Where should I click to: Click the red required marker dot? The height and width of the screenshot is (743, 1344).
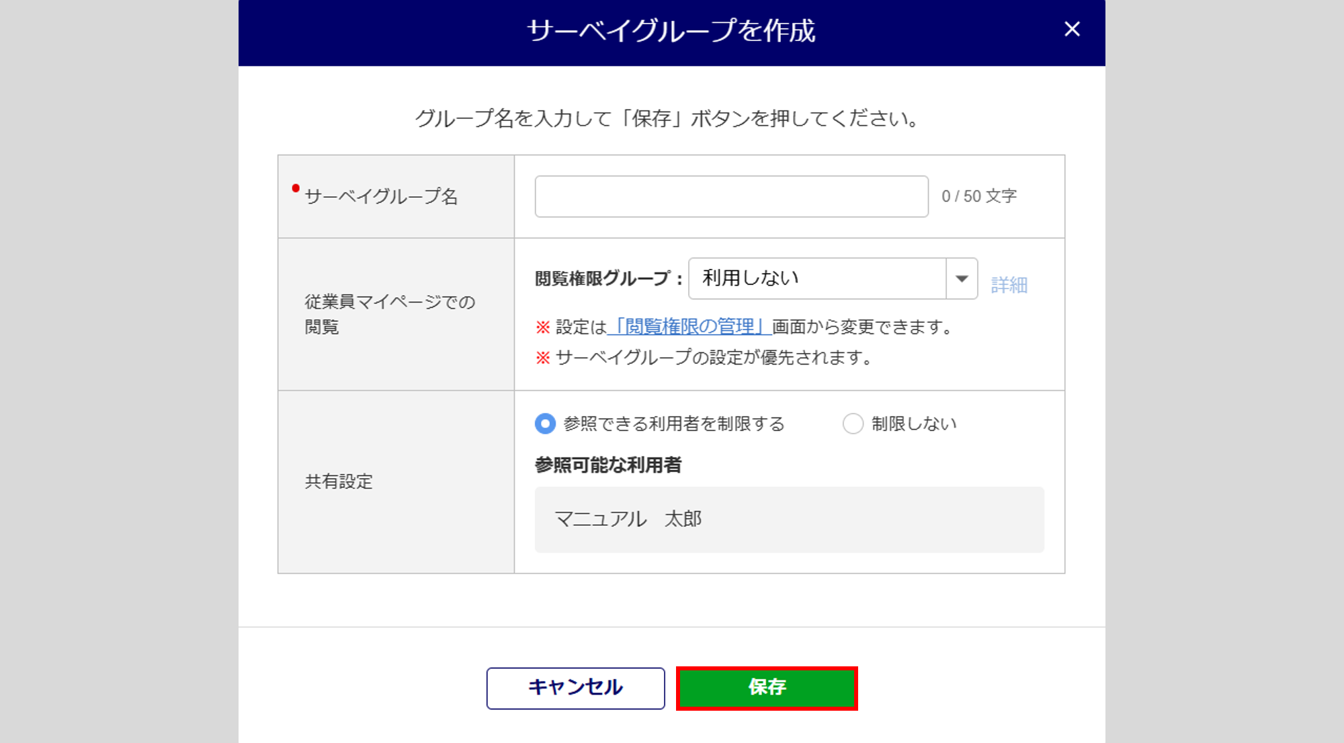[296, 188]
